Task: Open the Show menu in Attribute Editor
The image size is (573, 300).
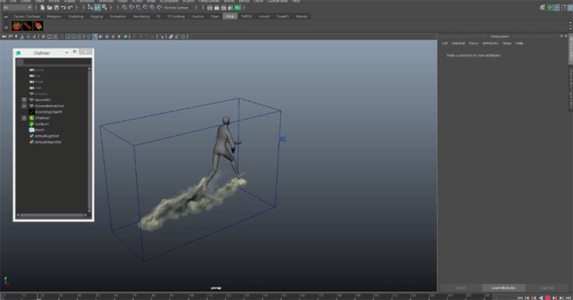Action: tap(507, 43)
